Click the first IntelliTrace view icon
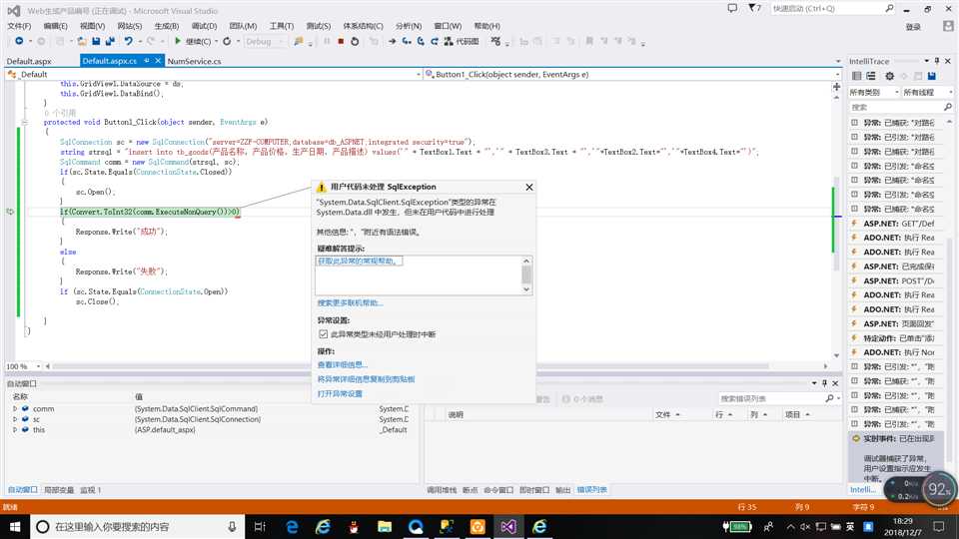This screenshot has width=959, height=539. pyautogui.click(x=856, y=76)
